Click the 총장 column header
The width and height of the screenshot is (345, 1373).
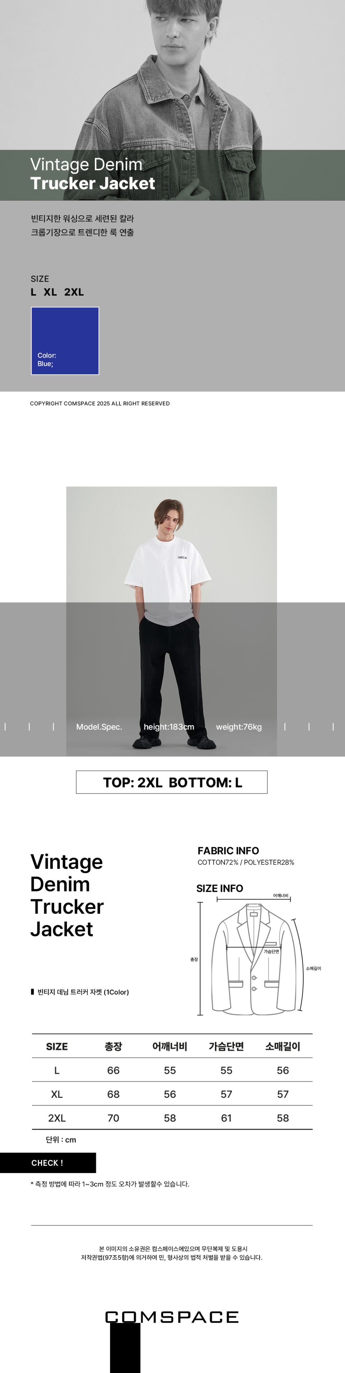[x=114, y=1046]
